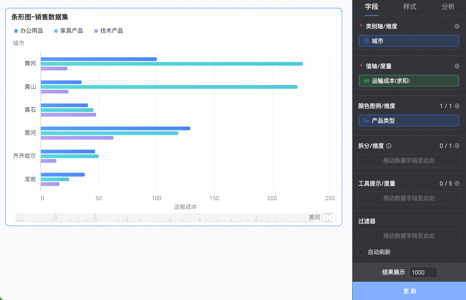Open settings gear for 颜色图例/维度
This screenshot has width=466, height=300.
tap(457, 106)
